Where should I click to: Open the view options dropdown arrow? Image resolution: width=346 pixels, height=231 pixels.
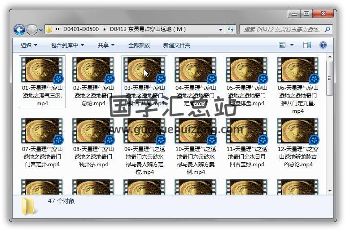coord(292,45)
